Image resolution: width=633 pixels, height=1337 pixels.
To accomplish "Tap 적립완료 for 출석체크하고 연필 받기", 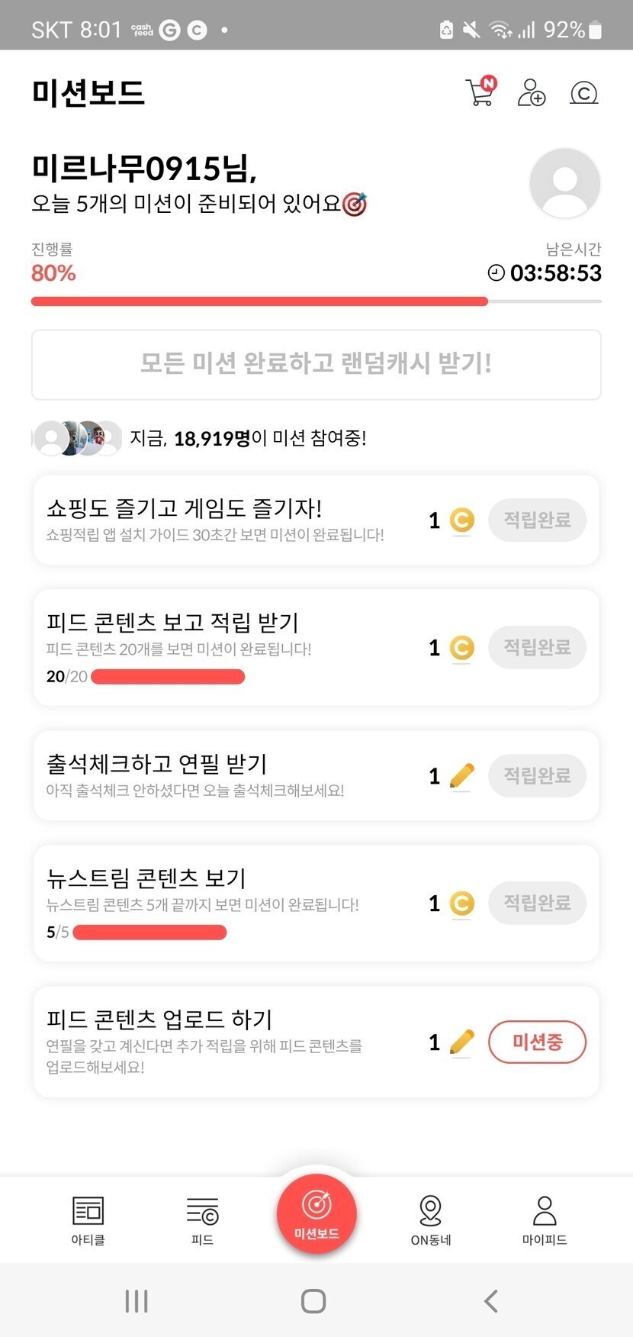I will pyautogui.click(x=537, y=776).
